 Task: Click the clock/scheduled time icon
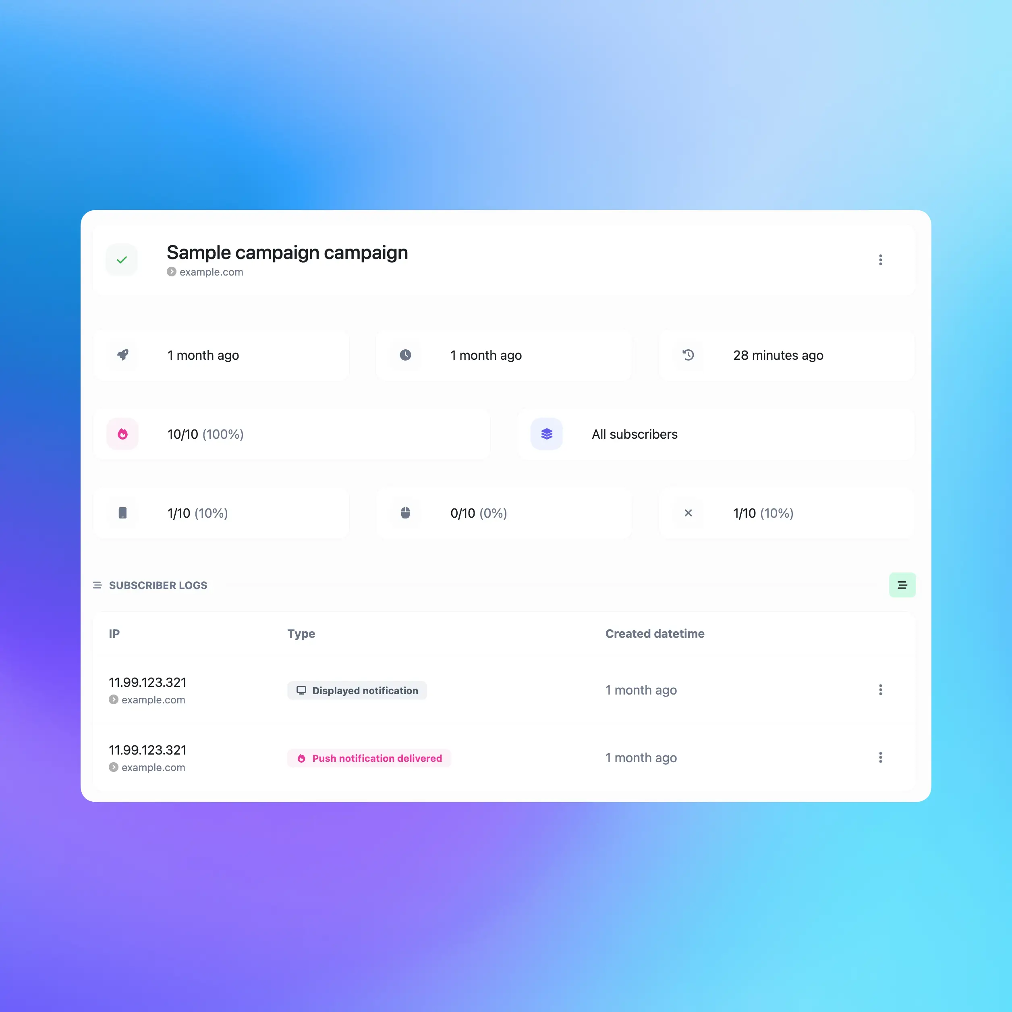click(406, 355)
